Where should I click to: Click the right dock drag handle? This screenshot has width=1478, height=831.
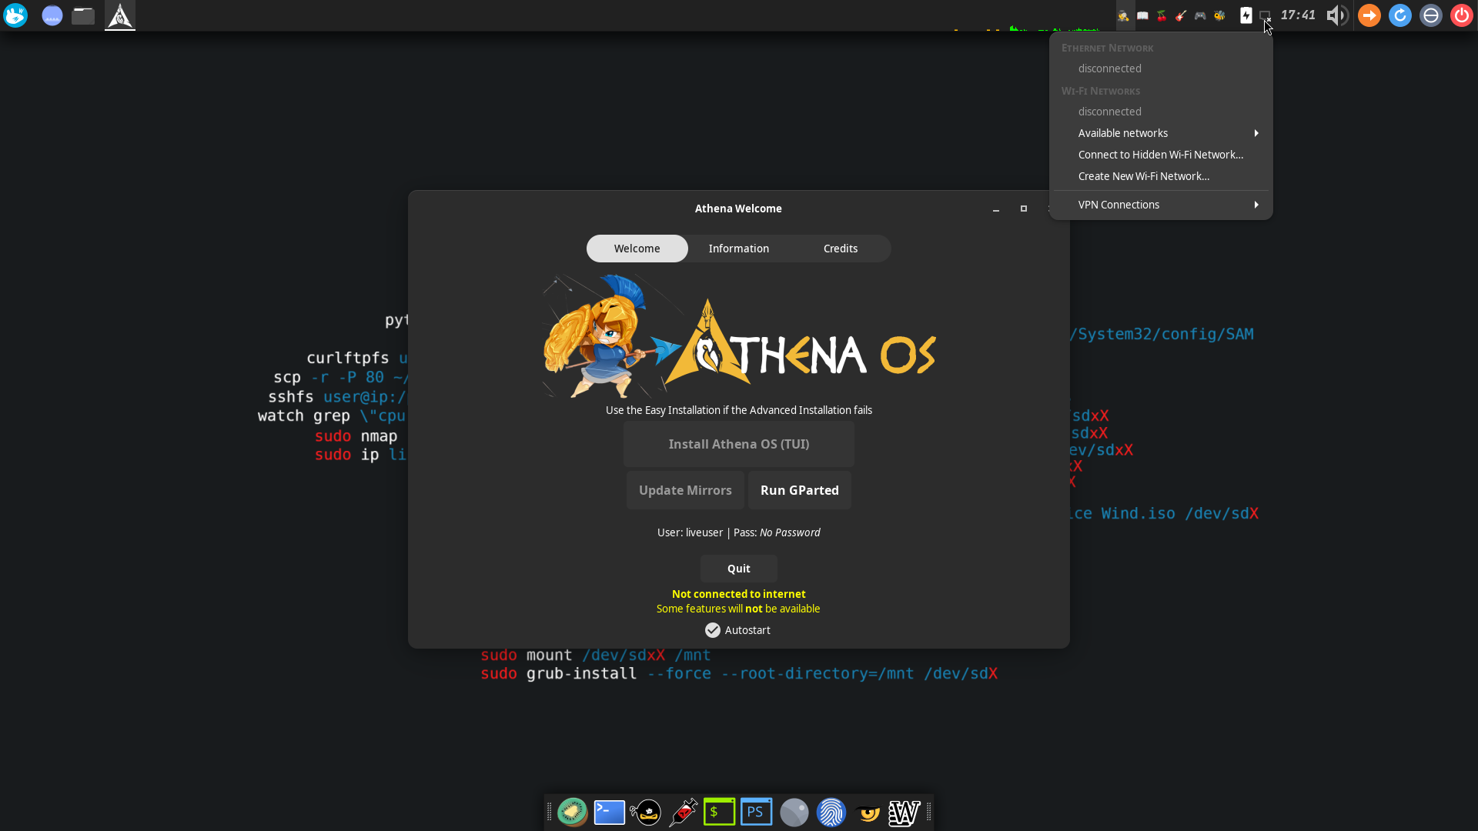point(928,812)
